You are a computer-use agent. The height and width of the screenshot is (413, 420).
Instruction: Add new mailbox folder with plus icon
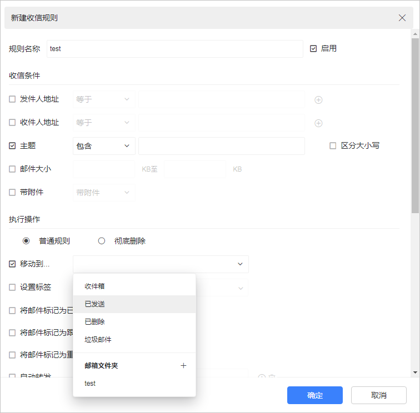[184, 366]
